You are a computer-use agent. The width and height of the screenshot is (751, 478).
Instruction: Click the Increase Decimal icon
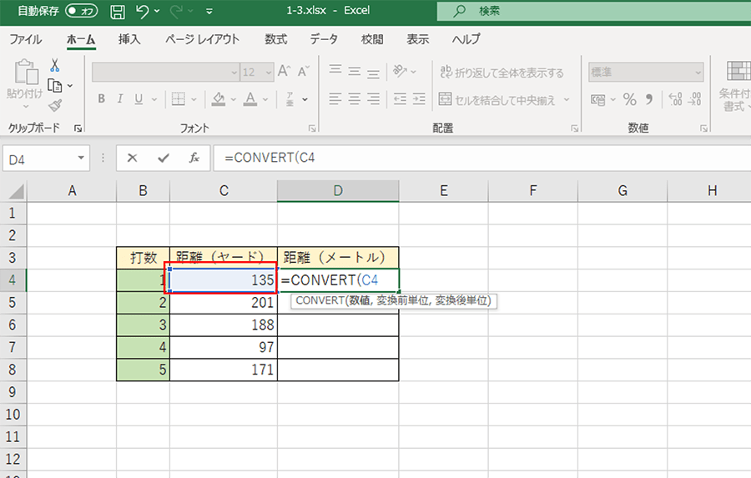pos(675,99)
